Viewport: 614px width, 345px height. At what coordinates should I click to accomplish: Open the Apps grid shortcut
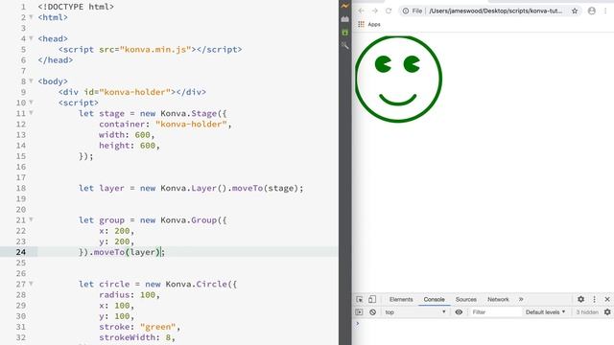pyautogui.click(x=361, y=24)
